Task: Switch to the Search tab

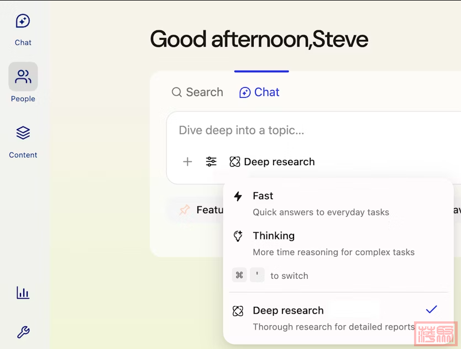Action: [197, 92]
